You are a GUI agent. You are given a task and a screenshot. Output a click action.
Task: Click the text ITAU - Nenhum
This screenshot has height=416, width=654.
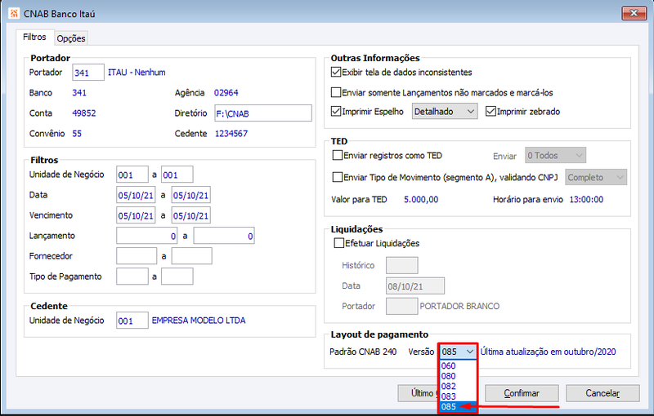point(137,73)
